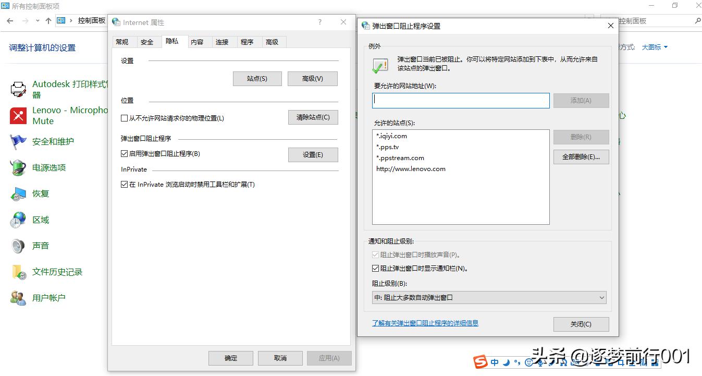702x376 pixels.
Task: Click 了解有关弹出窗口阻止程序的详细信息 link
Action: tap(425, 323)
